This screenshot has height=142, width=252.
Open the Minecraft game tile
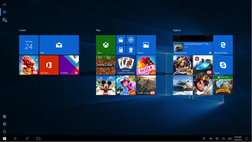(x=106, y=65)
